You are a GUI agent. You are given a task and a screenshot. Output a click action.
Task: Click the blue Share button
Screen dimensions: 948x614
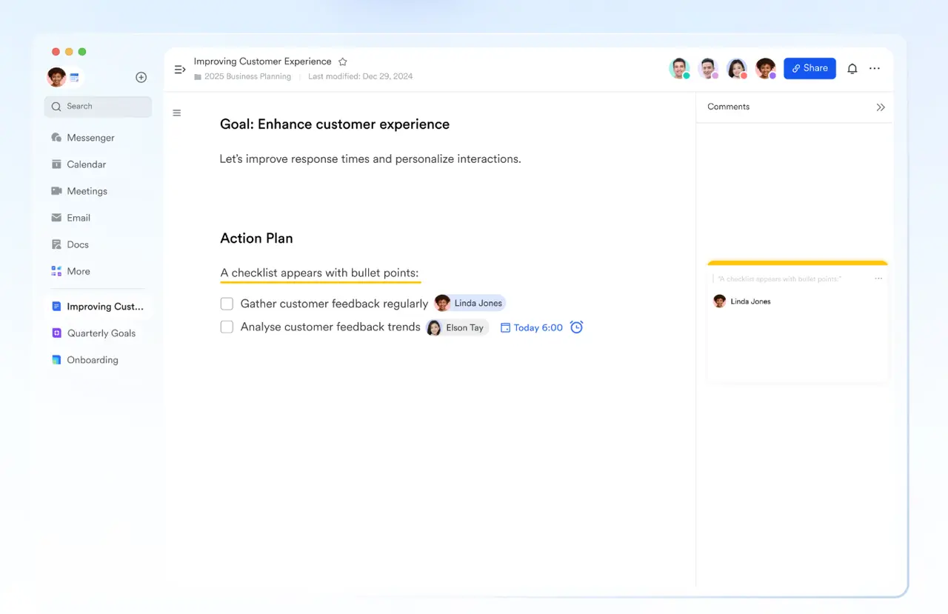(810, 69)
